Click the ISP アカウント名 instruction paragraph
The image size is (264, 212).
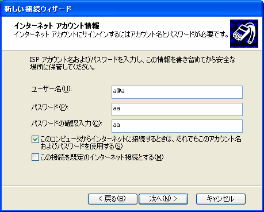pyautogui.click(x=132, y=63)
